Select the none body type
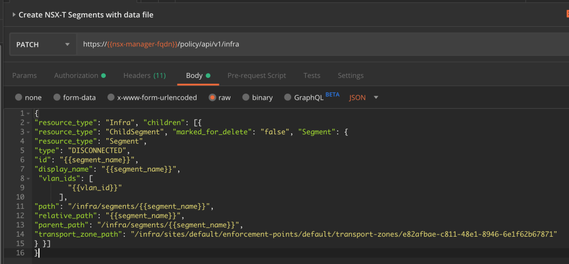 pyautogui.click(x=19, y=97)
